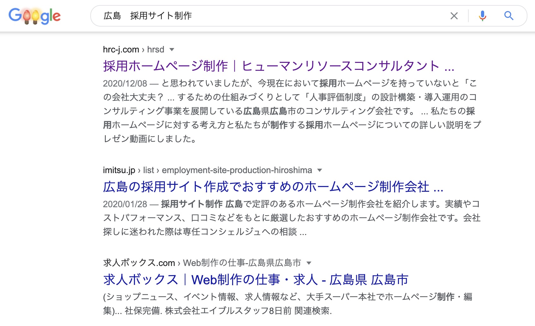Start voice search with the microphone icon
535x326 pixels.
pos(482,16)
